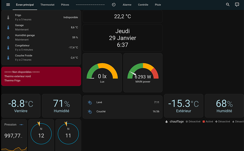Click the Jeudi 29 Janvier date card
The width and height of the screenshot is (244, 151).
[x=122, y=38]
